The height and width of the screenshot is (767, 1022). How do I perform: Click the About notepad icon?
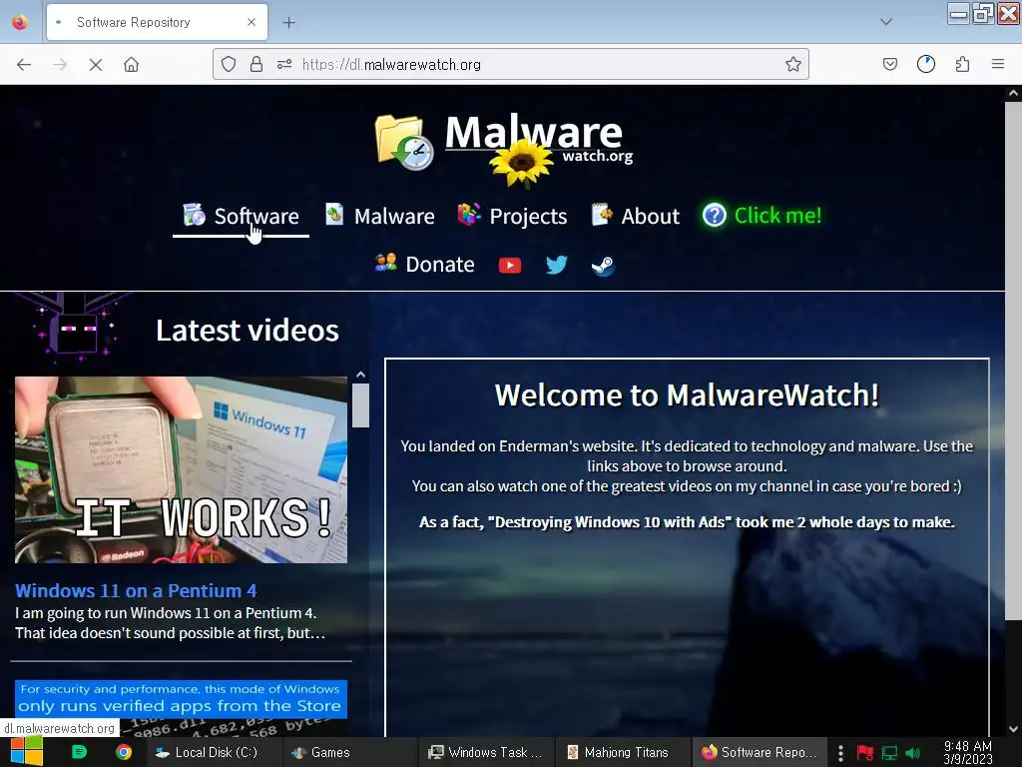click(602, 214)
